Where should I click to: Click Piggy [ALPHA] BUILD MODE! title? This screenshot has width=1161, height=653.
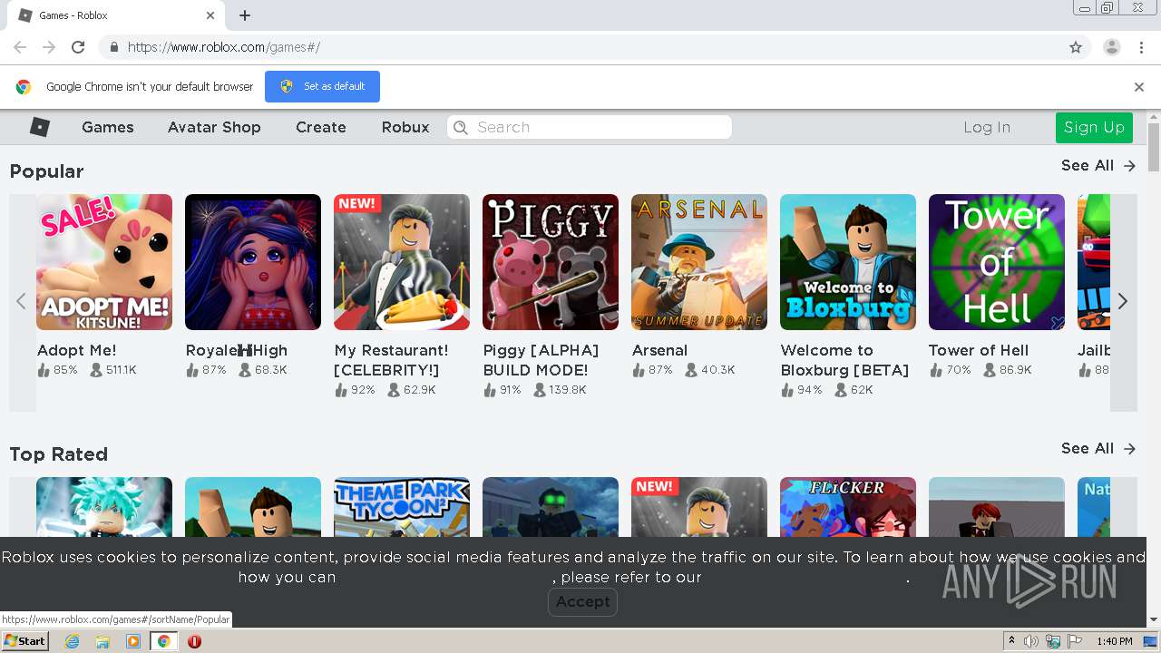541,360
